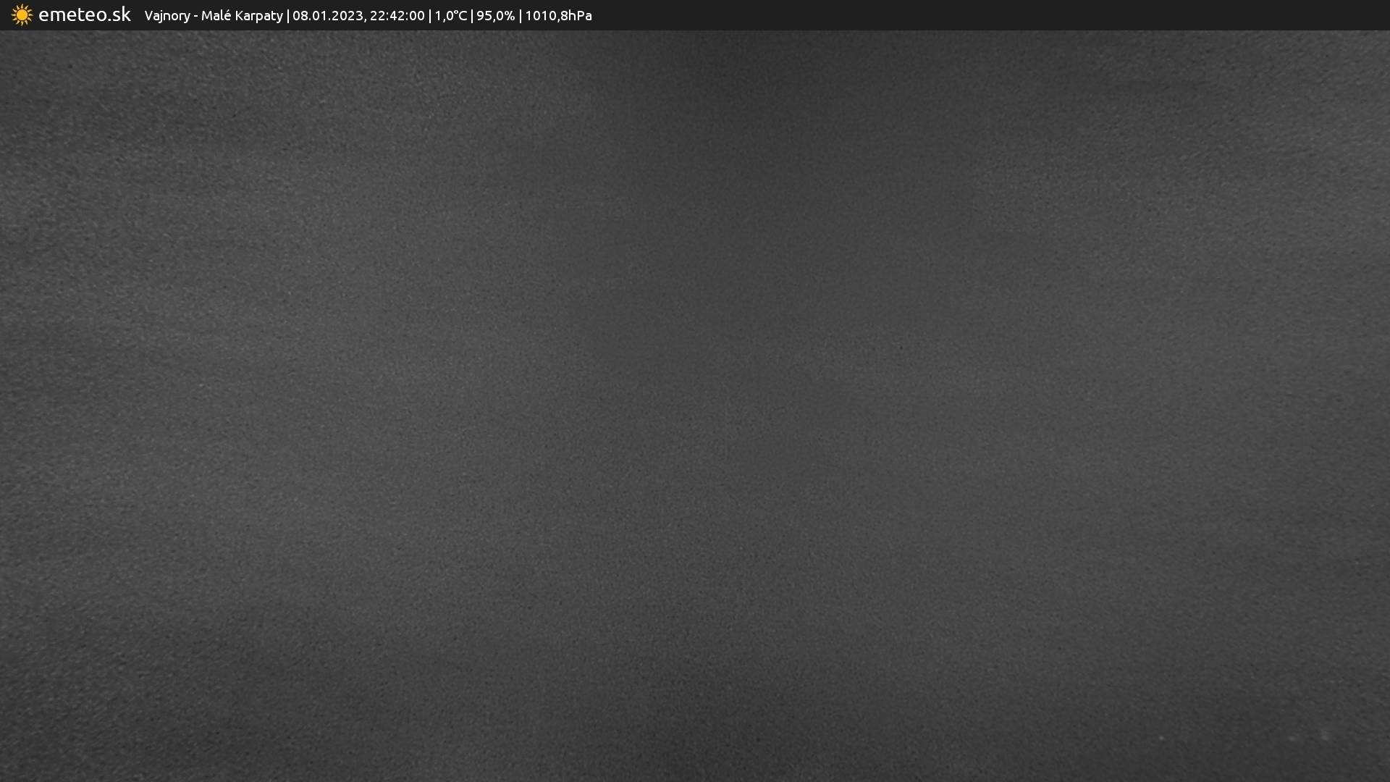Image resolution: width=1390 pixels, height=782 pixels.
Task: Click the empty header bar area on the right
Action: (1014, 15)
